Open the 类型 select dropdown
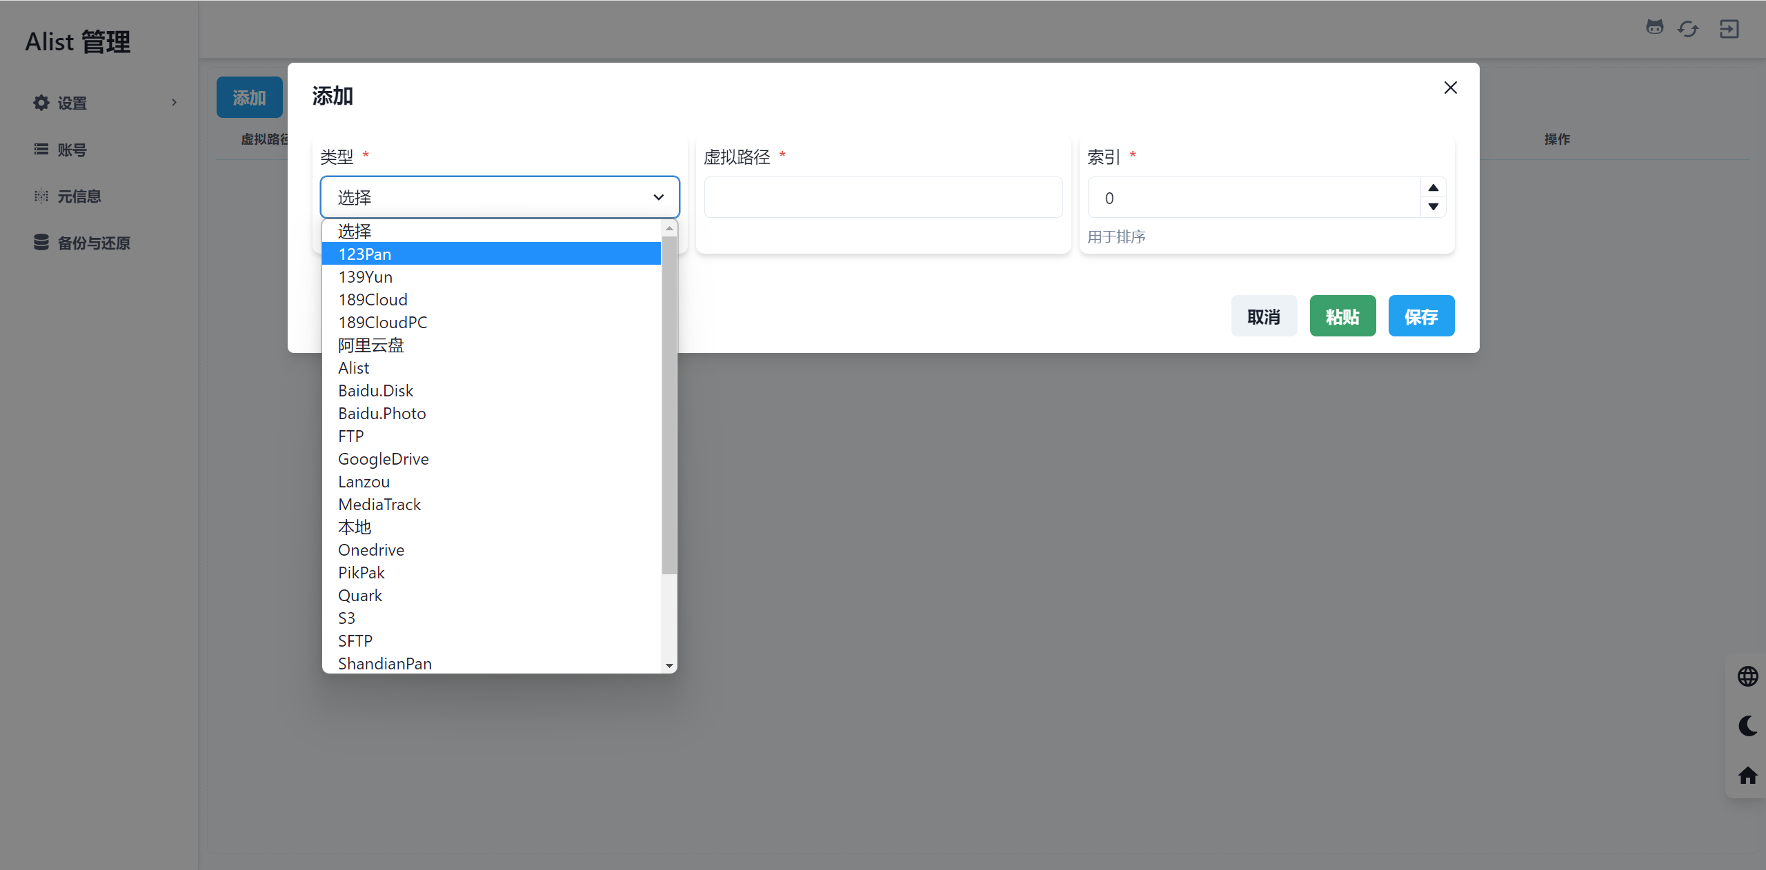 pyautogui.click(x=499, y=197)
